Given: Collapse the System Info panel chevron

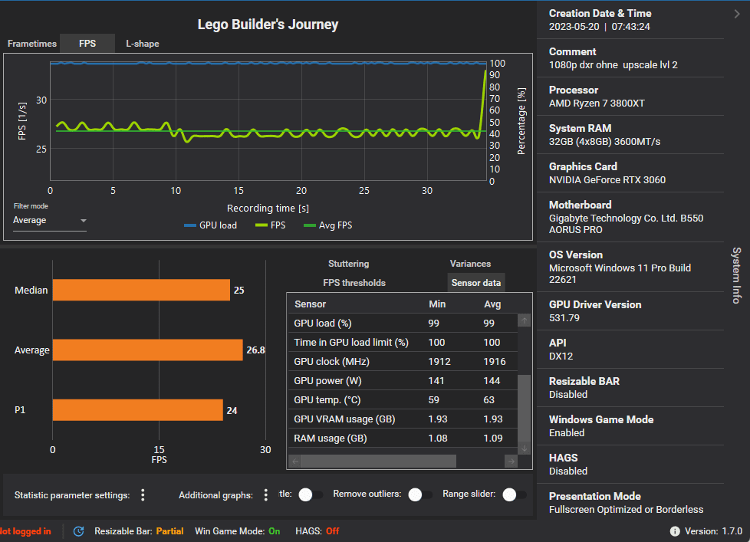Looking at the screenshot, I should pyautogui.click(x=737, y=14).
